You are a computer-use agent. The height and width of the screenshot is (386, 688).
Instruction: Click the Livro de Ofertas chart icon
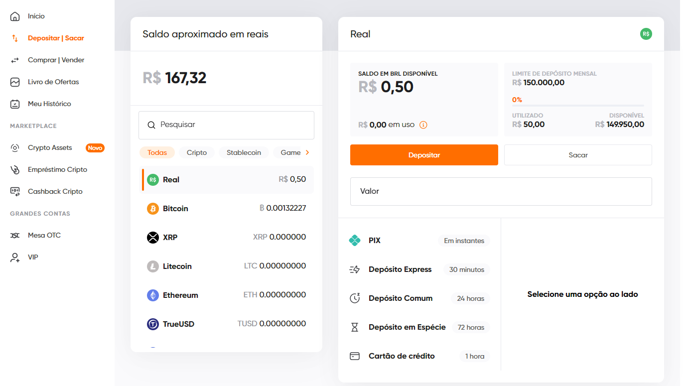point(15,82)
